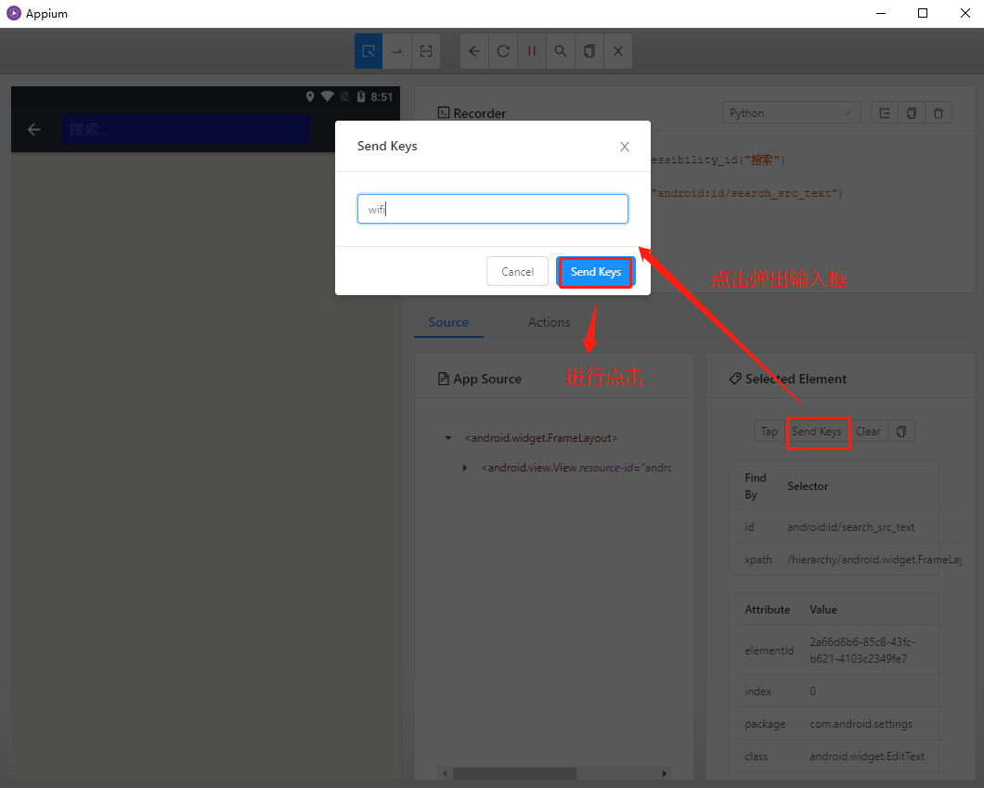This screenshot has height=788, width=984.
Task: Clear recorded actions with trash icon
Action: [939, 113]
